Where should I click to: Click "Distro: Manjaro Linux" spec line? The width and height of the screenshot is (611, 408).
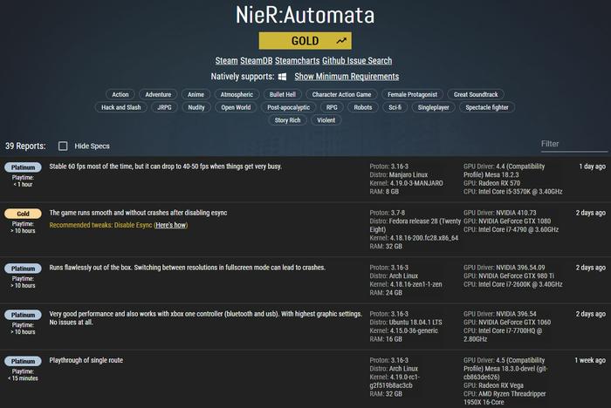click(x=399, y=175)
